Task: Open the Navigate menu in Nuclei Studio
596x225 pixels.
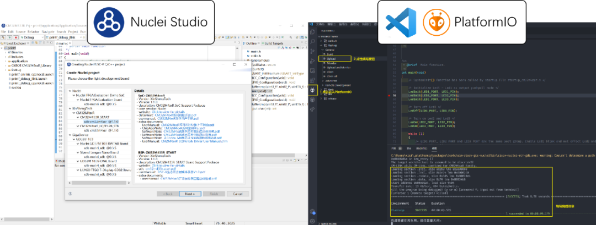Action: click(x=48, y=32)
